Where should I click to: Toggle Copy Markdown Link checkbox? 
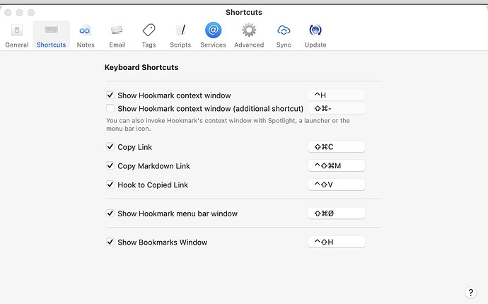click(110, 165)
